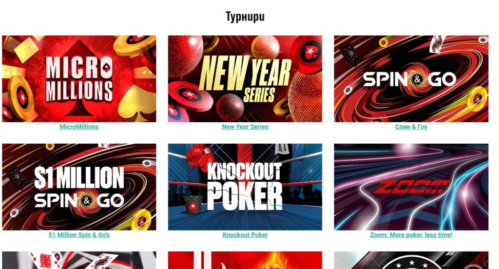The height and width of the screenshot is (269, 499).
Task: Follow the $1 Million Spin & Go's link
Action: click(79, 235)
